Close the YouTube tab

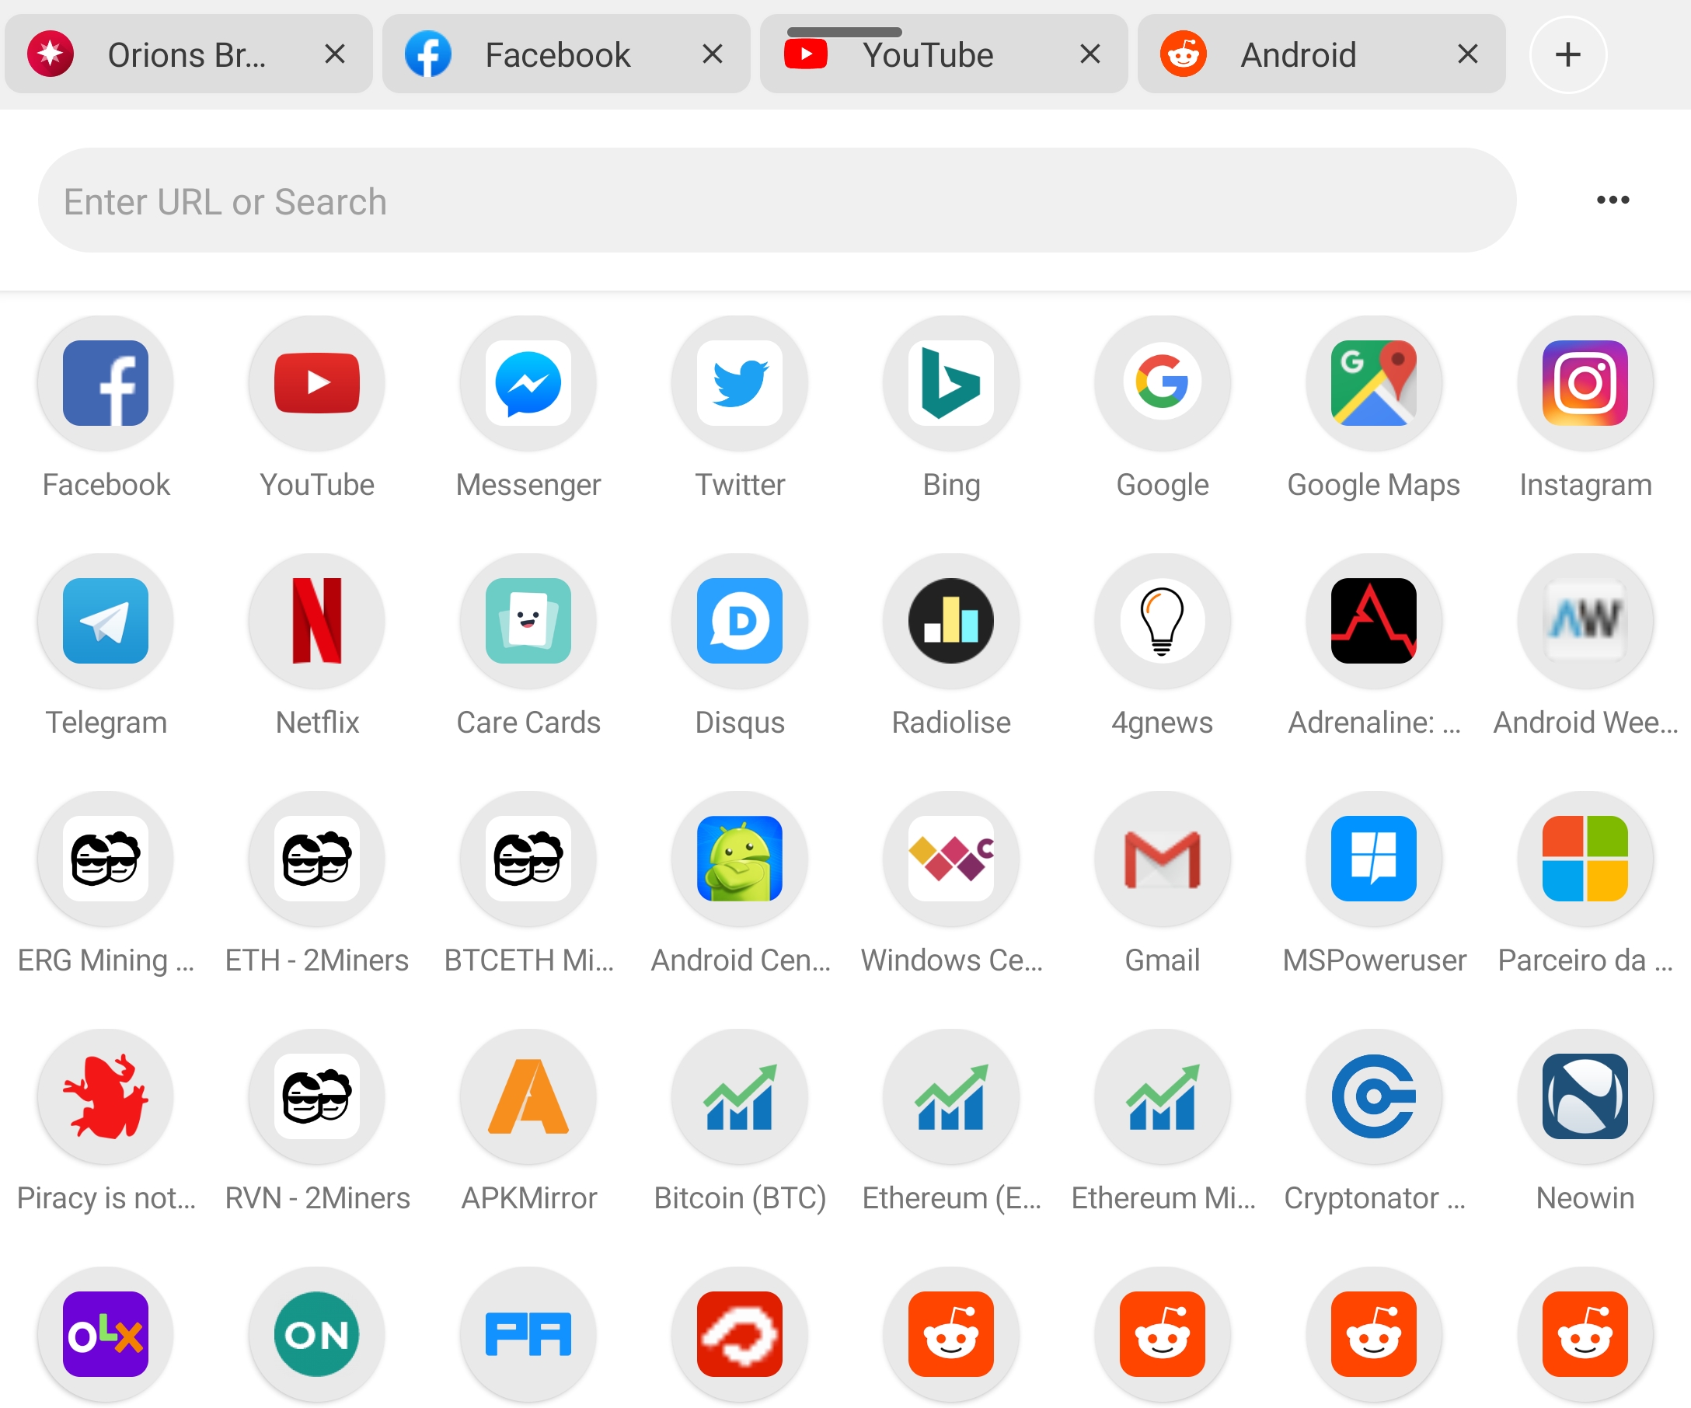[x=1090, y=54]
